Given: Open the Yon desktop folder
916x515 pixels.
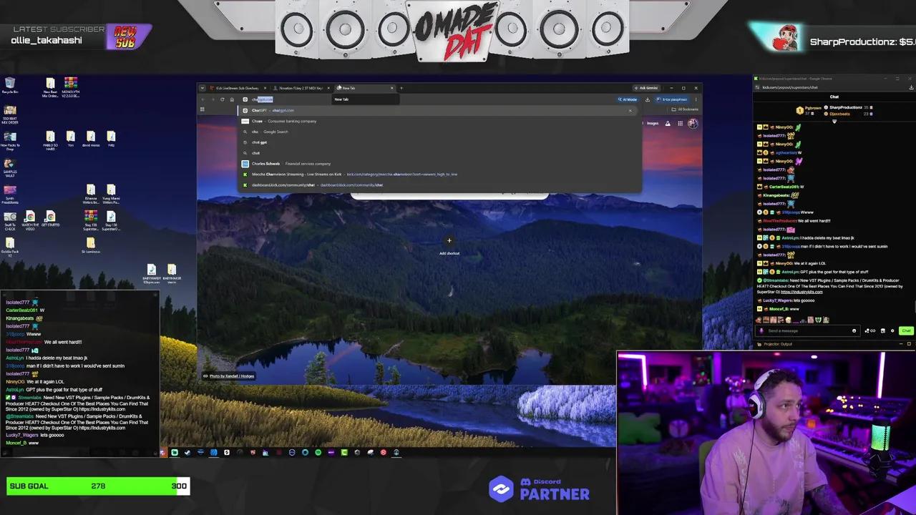Looking at the screenshot, I should pos(70,139).
